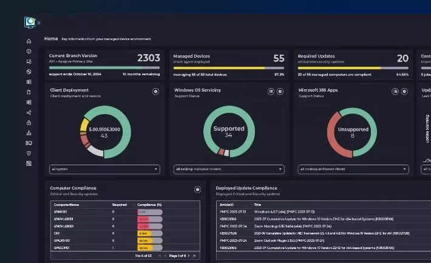Open the client filter dropdown under Windows OS Servicing
The image size is (431, 263).
pos(229,169)
